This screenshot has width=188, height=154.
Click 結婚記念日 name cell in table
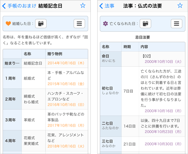[33, 63]
